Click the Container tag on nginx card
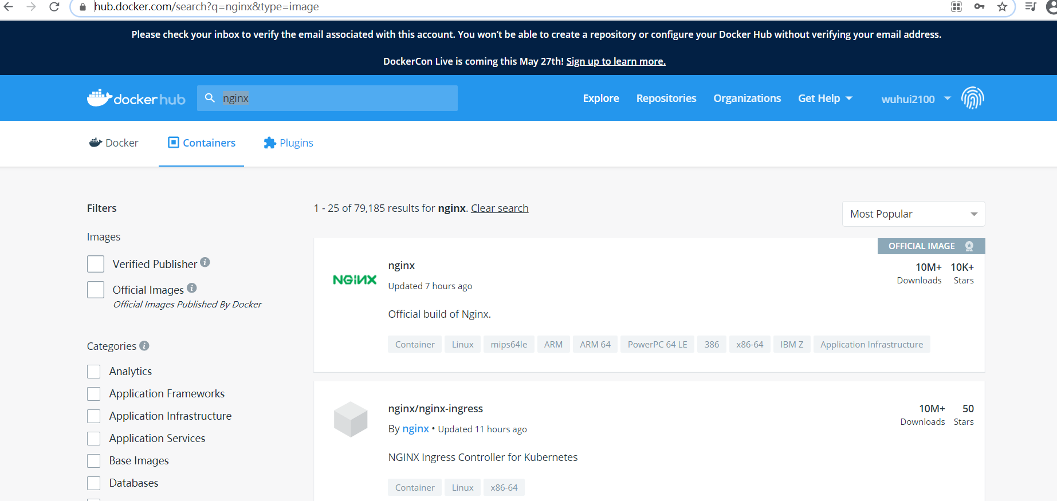1057x501 pixels. [x=415, y=345]
